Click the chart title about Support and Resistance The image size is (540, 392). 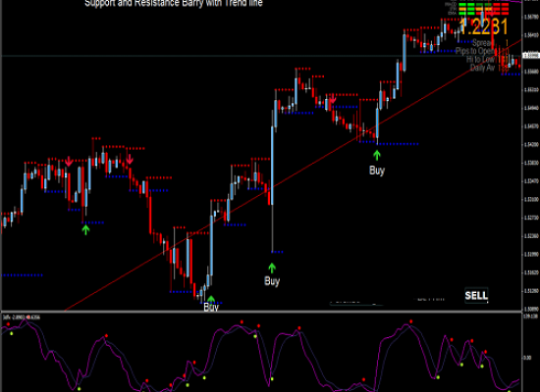click(x=174, y=4)
